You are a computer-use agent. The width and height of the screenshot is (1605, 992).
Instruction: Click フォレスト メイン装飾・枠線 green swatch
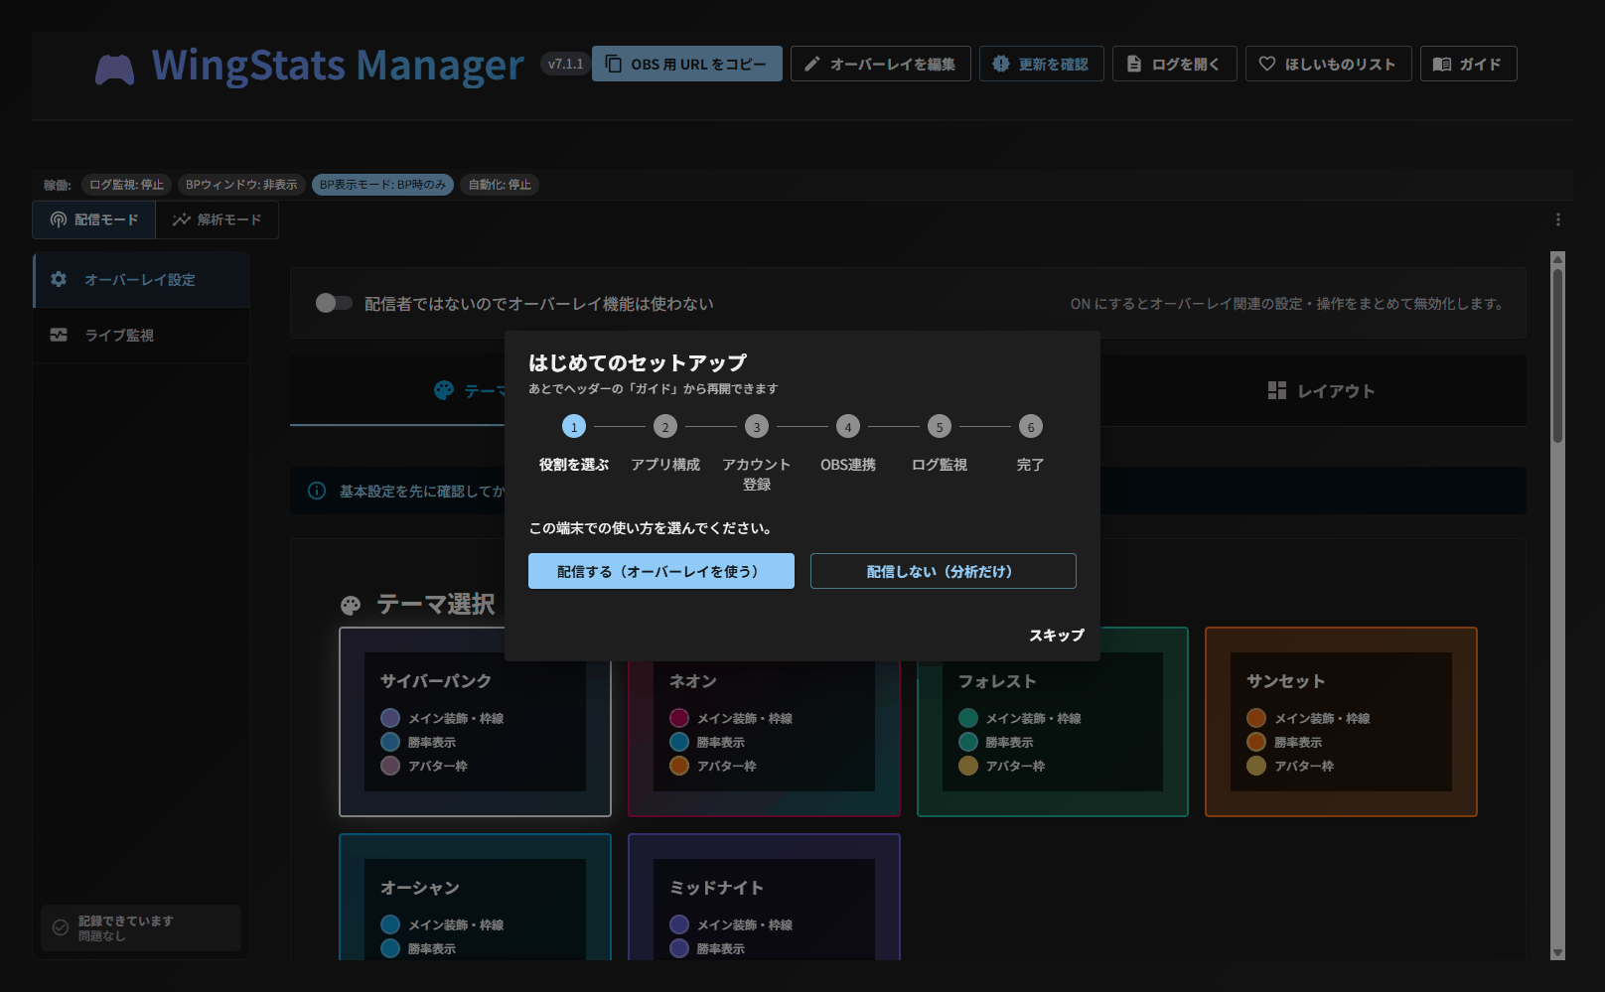968,718
